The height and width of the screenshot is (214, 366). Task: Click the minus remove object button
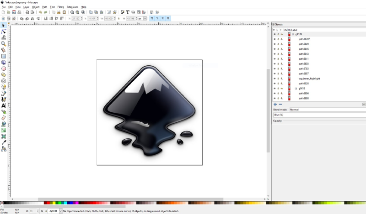[280, 104]
